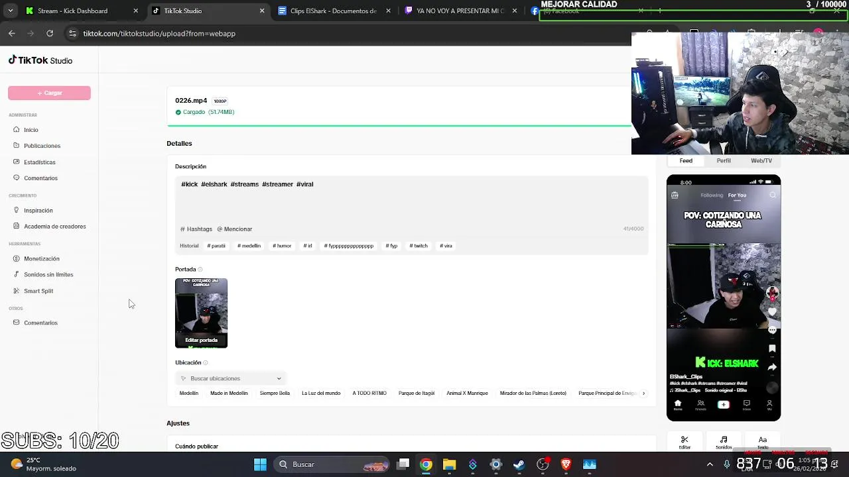
Task: Reload the page
Action: [50, 33]
